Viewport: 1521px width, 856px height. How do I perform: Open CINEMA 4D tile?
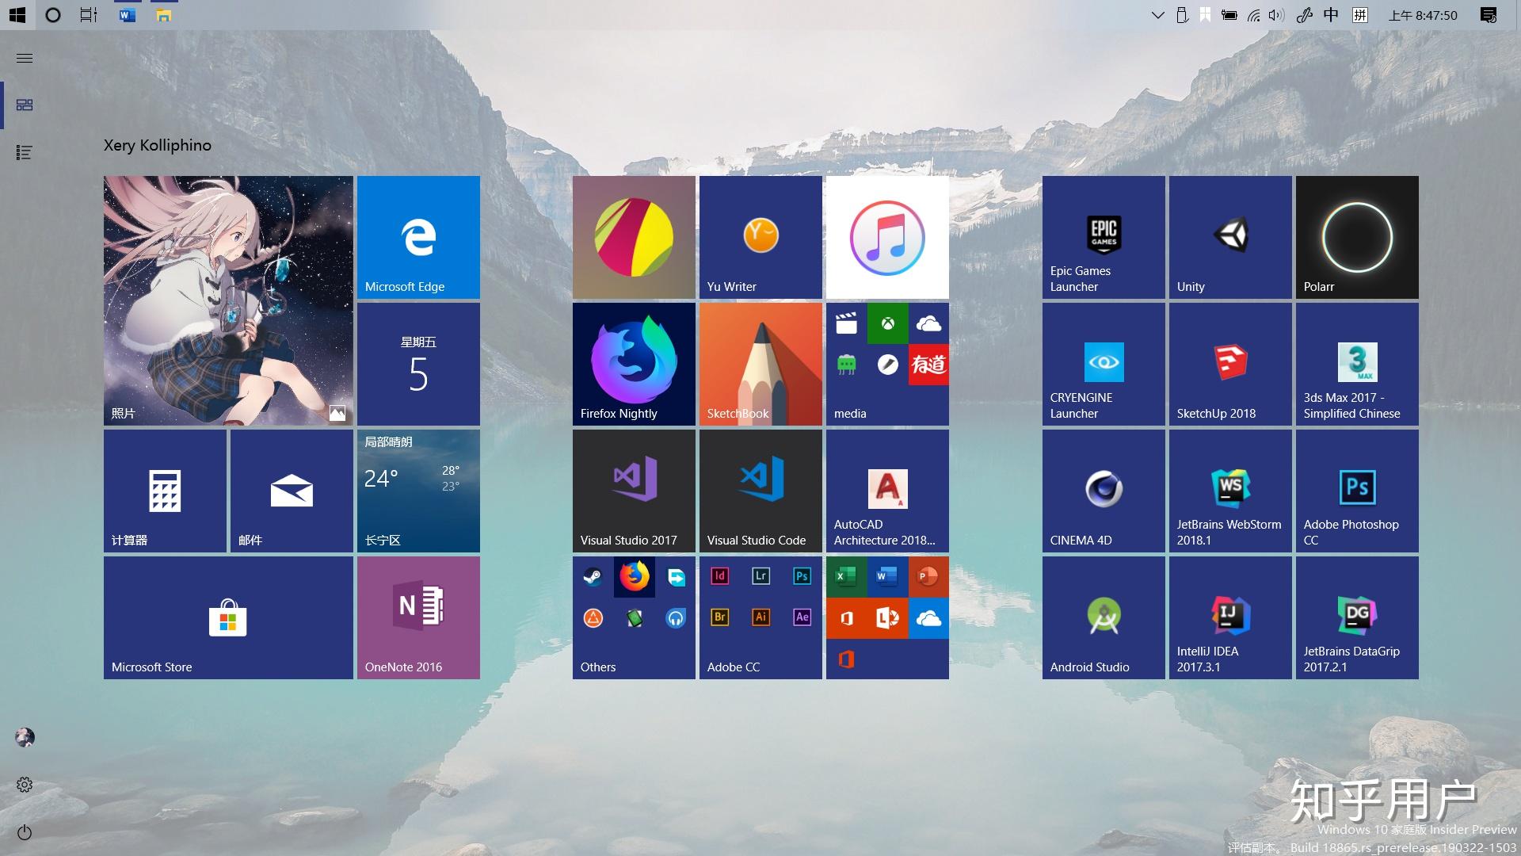pyautogui.click(x=1104, y=491)
